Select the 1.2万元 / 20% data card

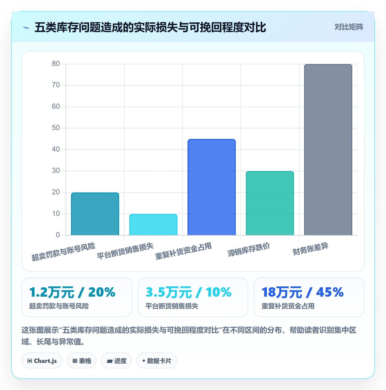pyautogui.click(x=77, y=297)
